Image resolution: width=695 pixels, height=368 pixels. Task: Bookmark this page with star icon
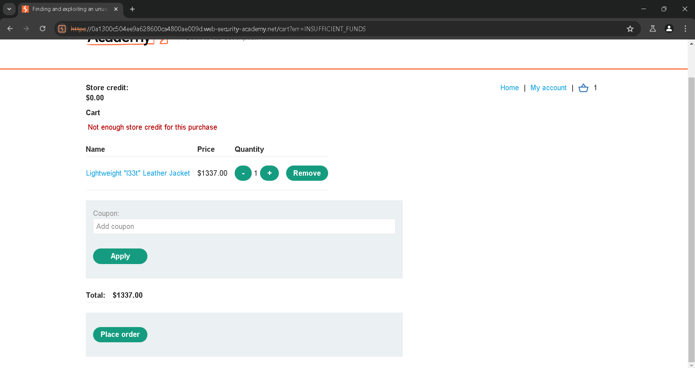point(630,29)
